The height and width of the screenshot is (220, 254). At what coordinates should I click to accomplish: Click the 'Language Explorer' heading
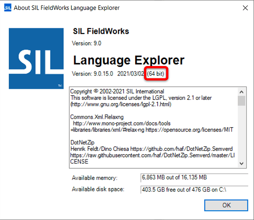point(129,60)
